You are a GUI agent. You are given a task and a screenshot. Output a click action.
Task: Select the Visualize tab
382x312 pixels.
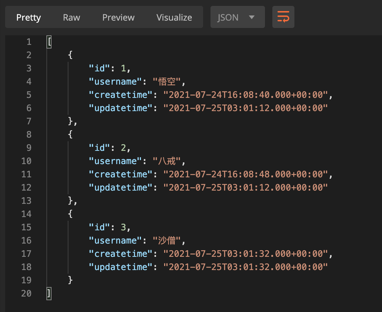[x=174, y=17]
